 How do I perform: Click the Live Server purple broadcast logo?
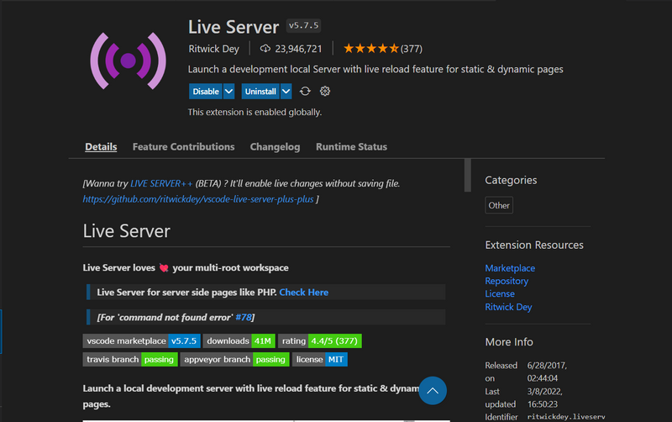[x=129, y=61]
